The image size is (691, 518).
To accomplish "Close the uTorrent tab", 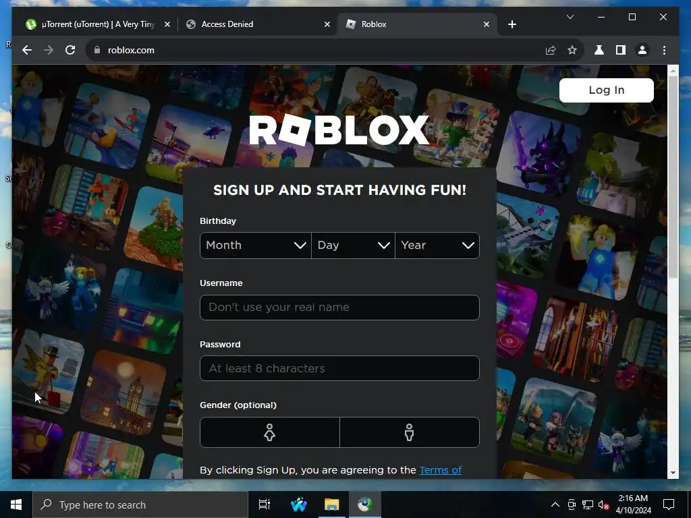I will click(x=167, y=24).
